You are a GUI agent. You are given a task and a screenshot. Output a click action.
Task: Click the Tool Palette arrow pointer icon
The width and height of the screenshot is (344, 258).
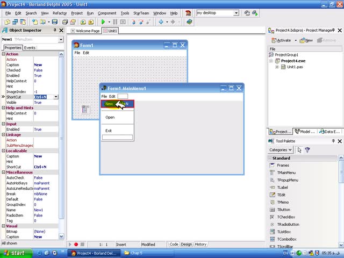coord(299,150)
